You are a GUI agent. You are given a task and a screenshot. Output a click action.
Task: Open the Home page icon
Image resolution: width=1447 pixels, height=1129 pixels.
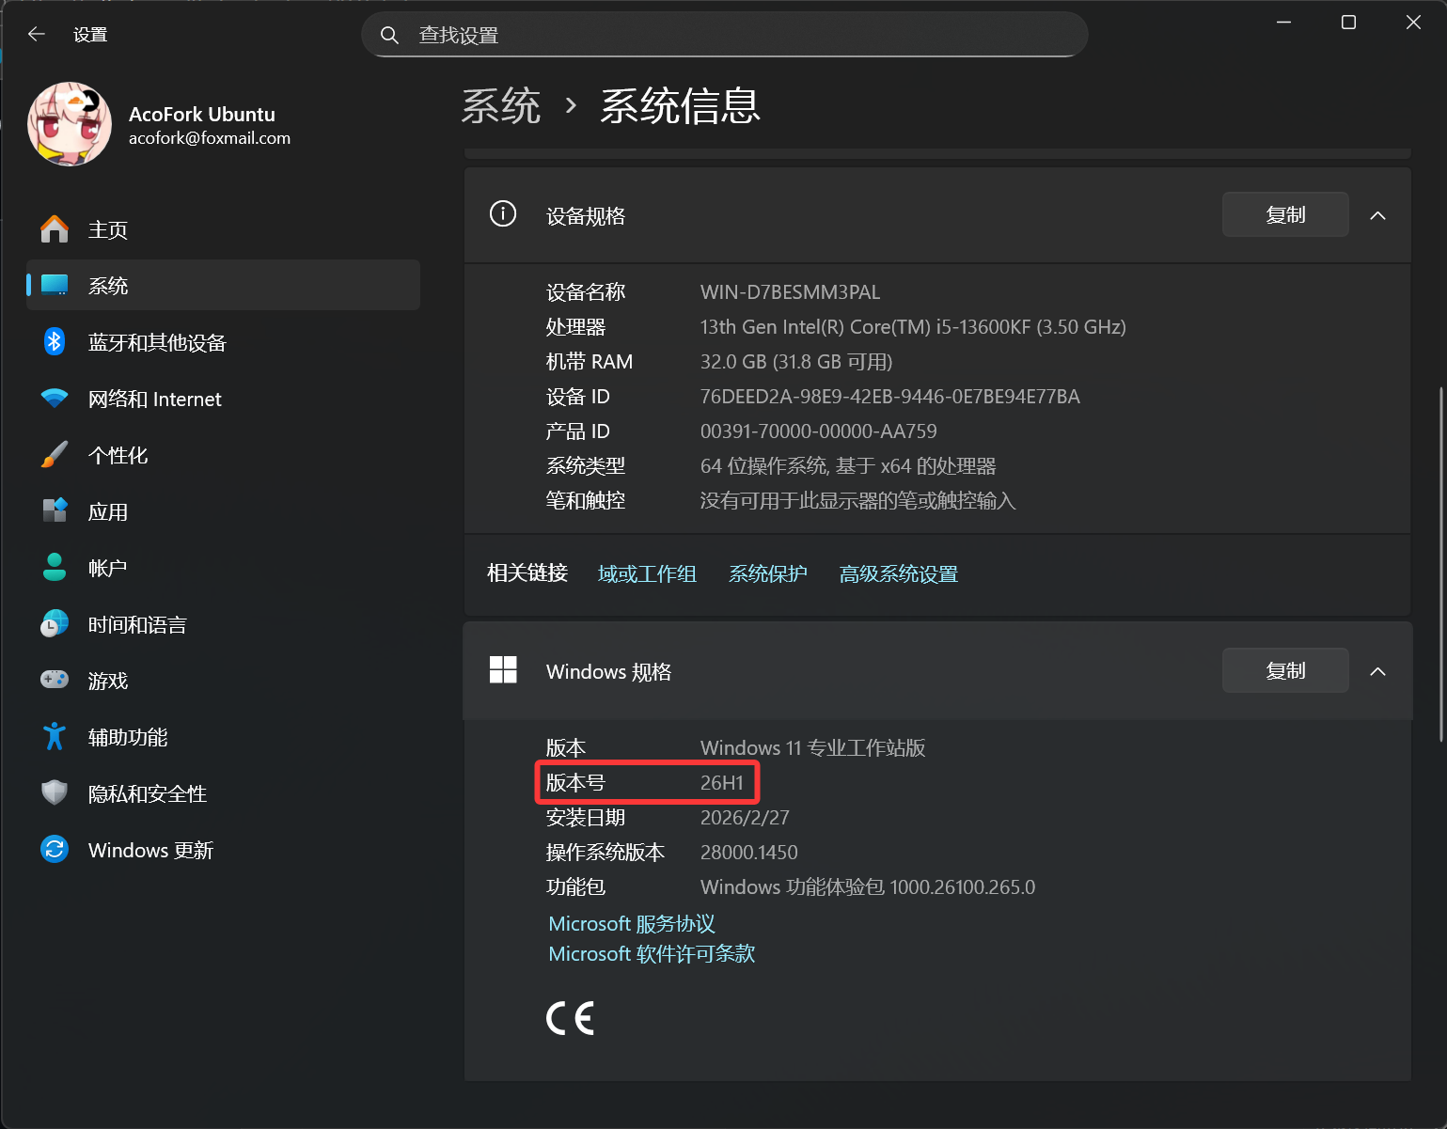55,229
